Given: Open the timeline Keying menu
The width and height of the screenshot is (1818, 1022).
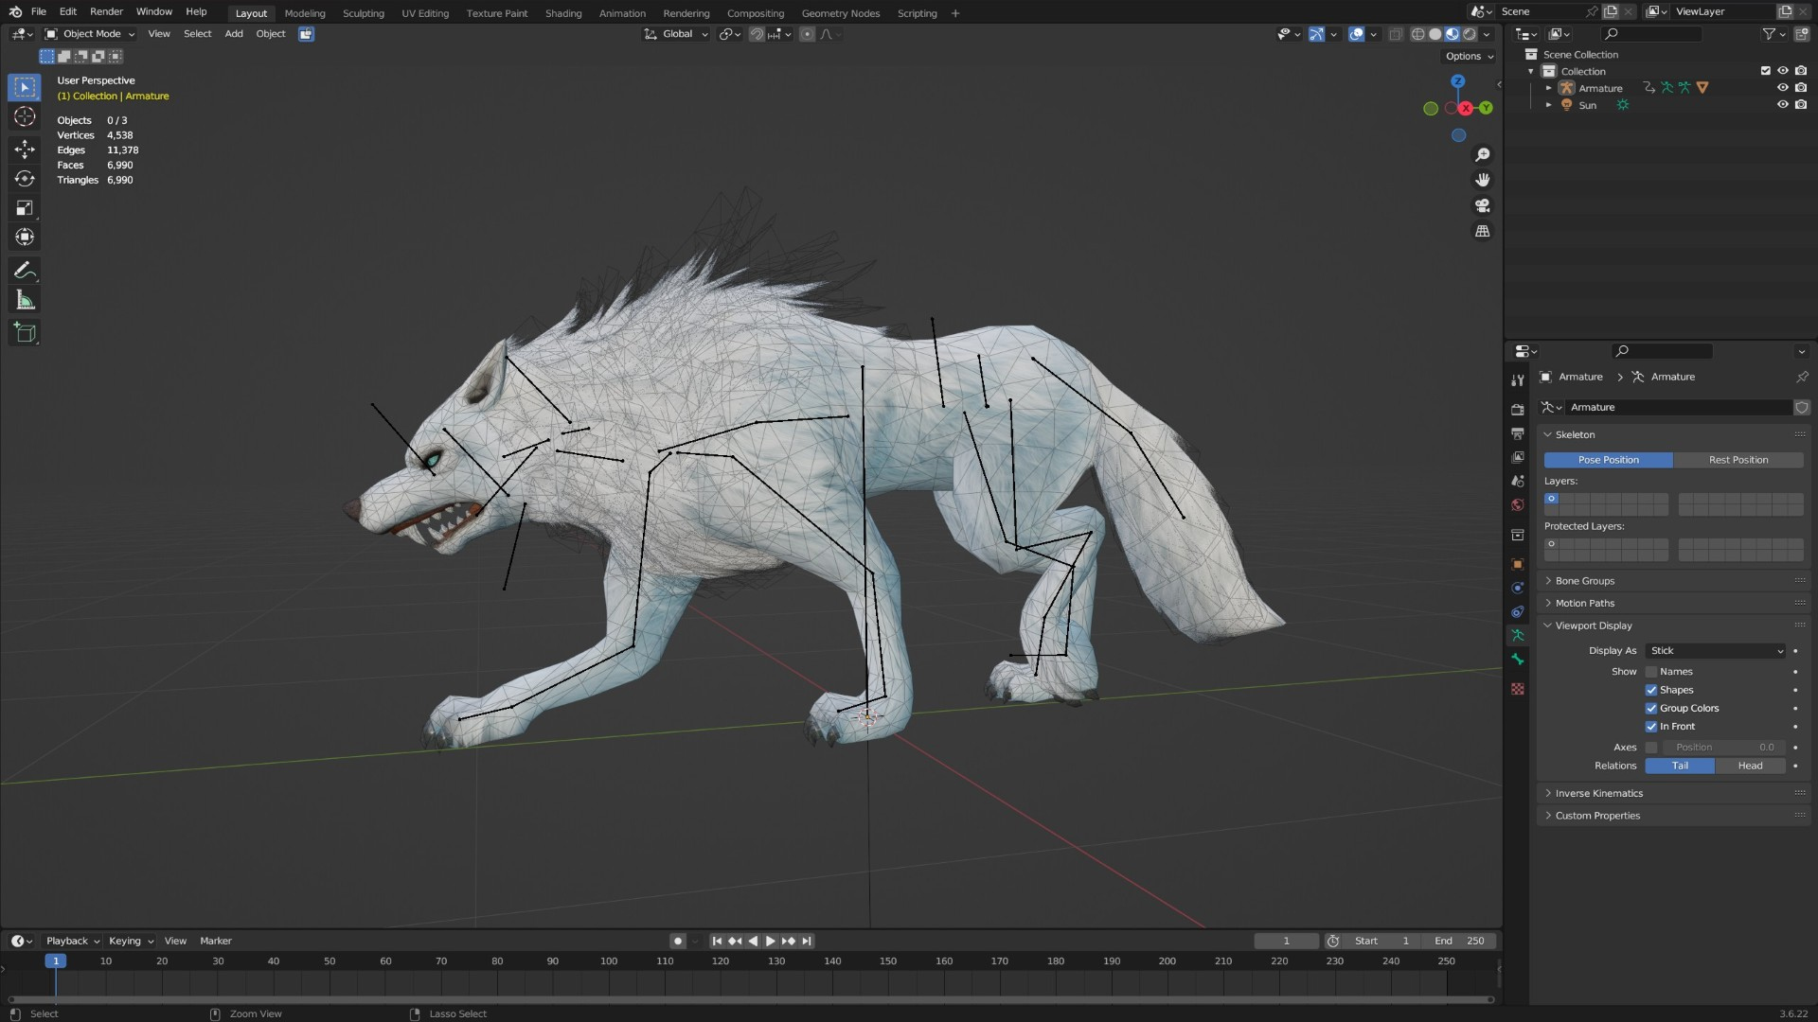Looking at the screenshot, I should [131, 942].
